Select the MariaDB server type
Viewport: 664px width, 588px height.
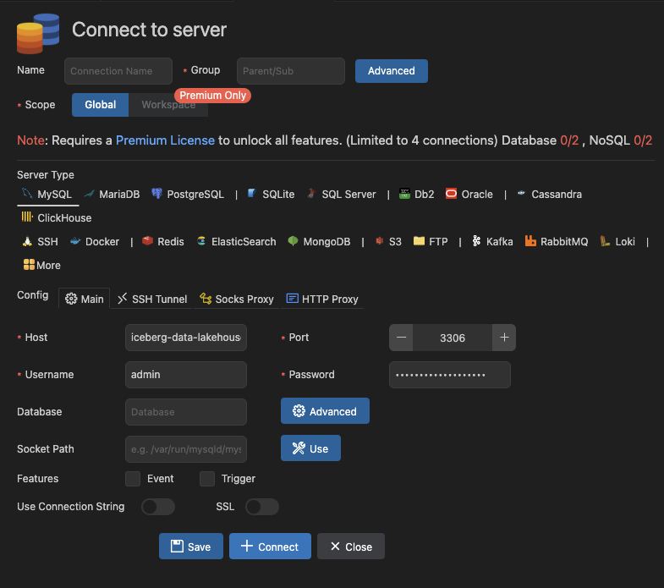click(112, 195)
